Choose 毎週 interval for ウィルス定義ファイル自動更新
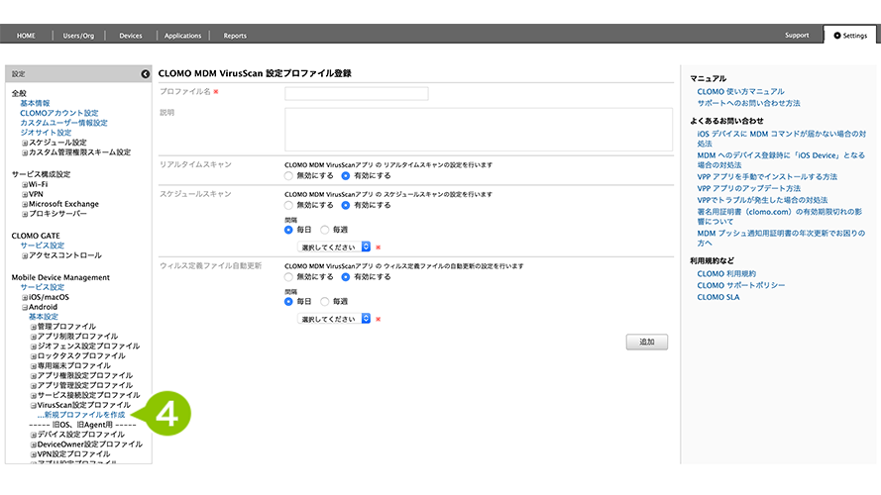Viewport: 881px width, 495px height. pos(325,301)
